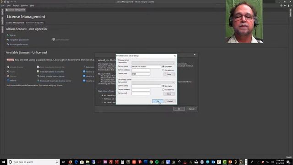Open the primary Servers list dropdown
This screenshot has height=165, width=293.
tap(153, 63)
